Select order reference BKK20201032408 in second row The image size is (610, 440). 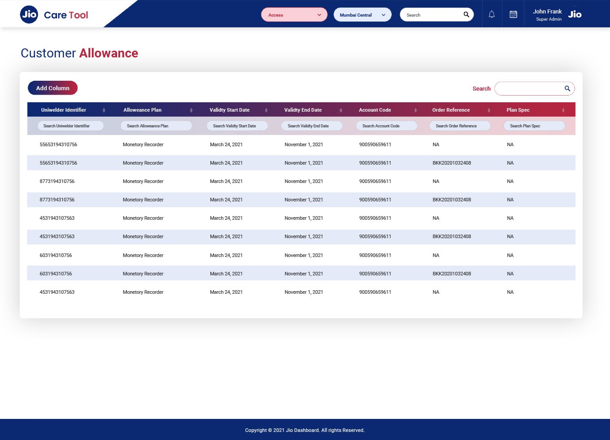(452, 163)
